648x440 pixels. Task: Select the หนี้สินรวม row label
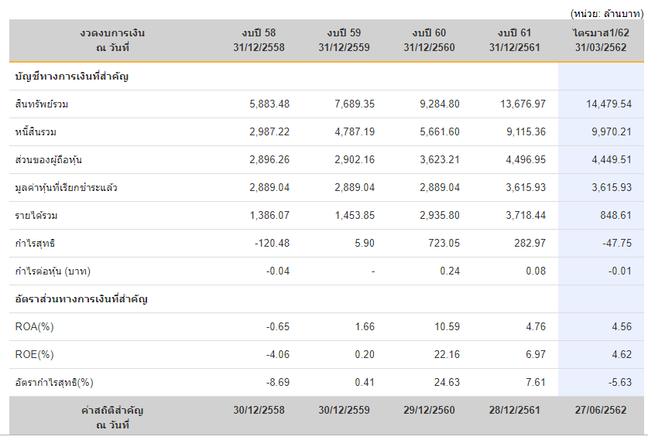click(36, 132)
